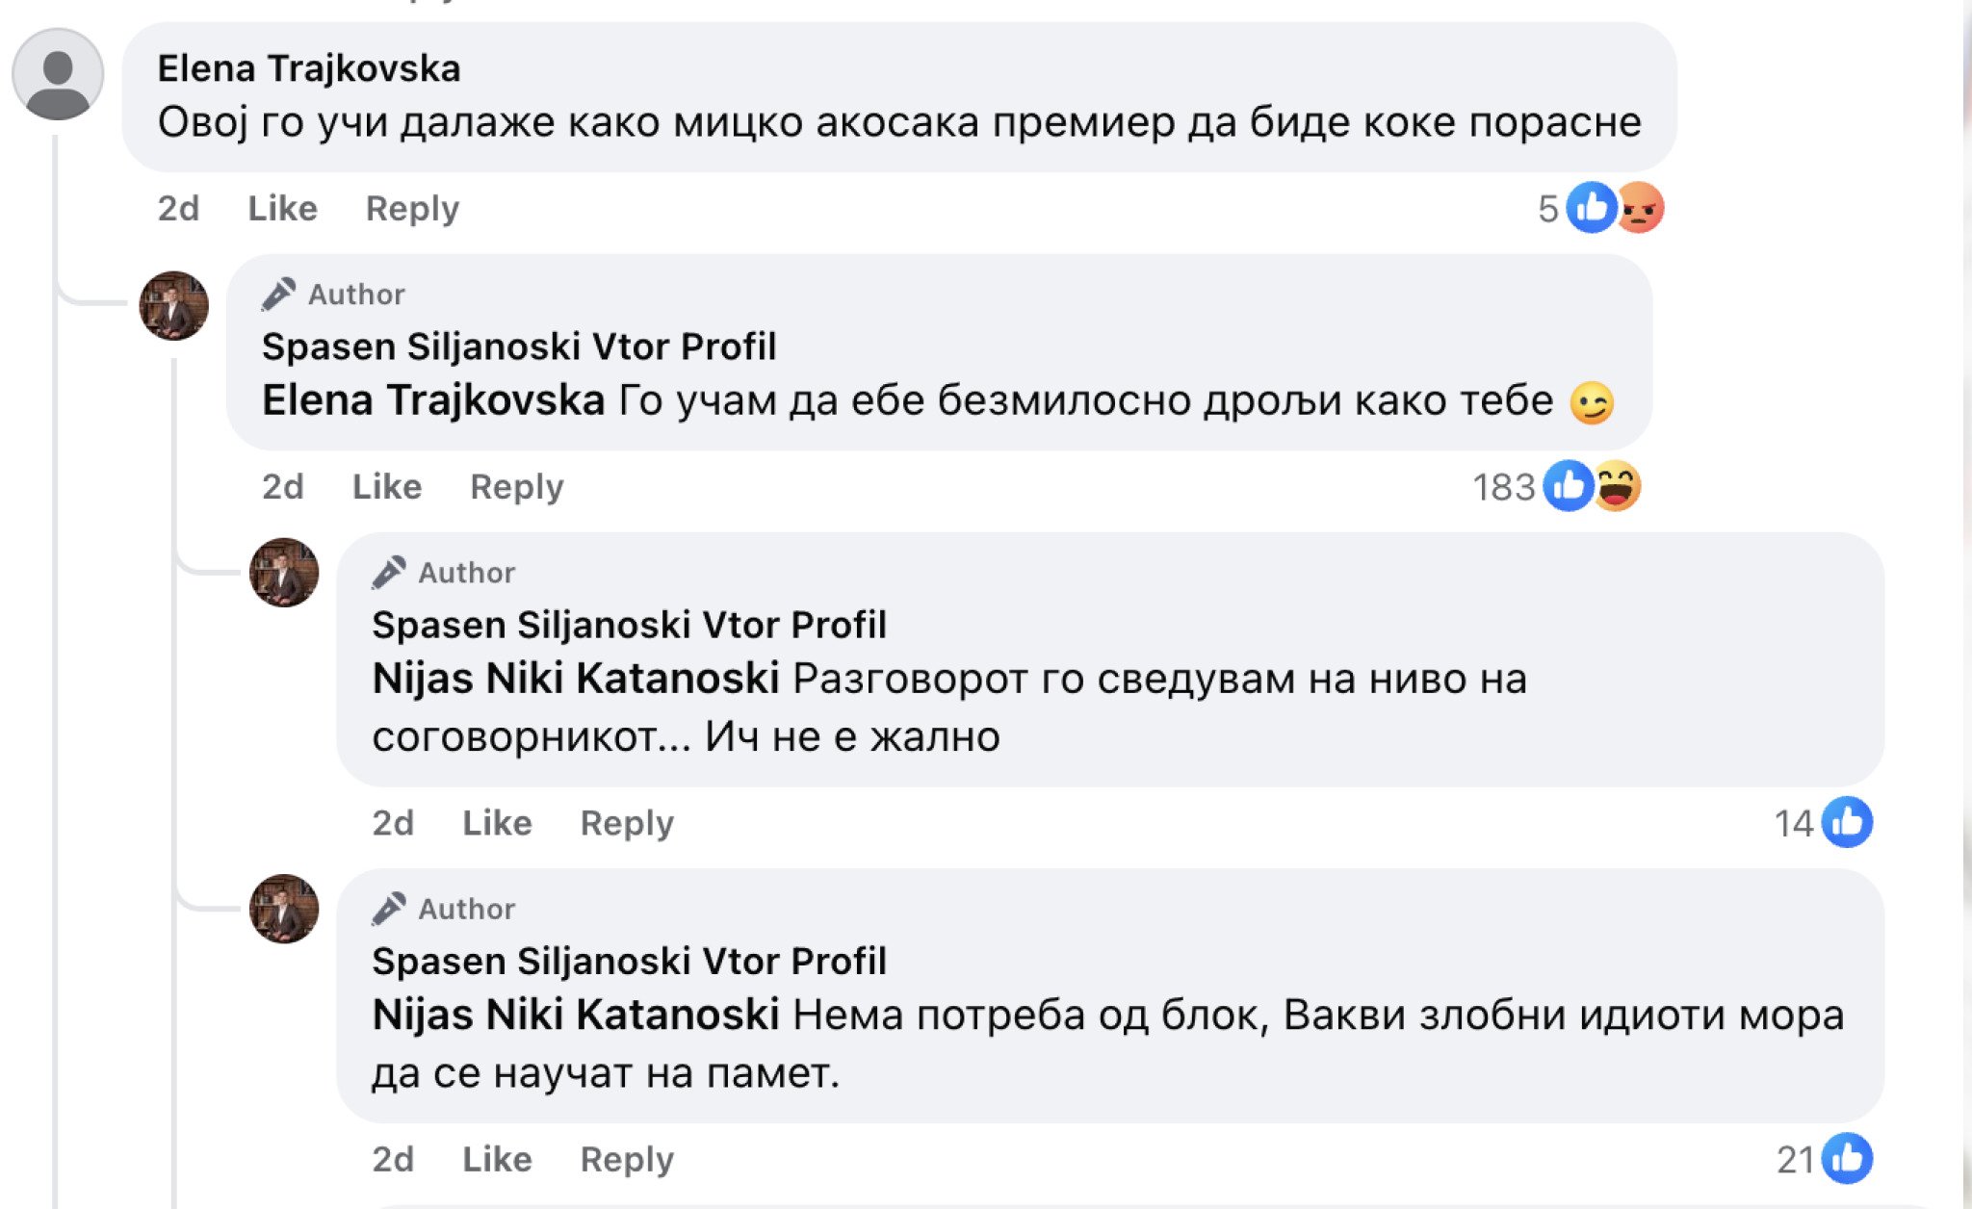
Task: Like the reply with 14 reactions
Action: 497,823
